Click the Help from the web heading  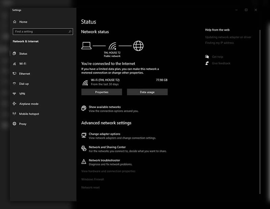coord(217,30)
